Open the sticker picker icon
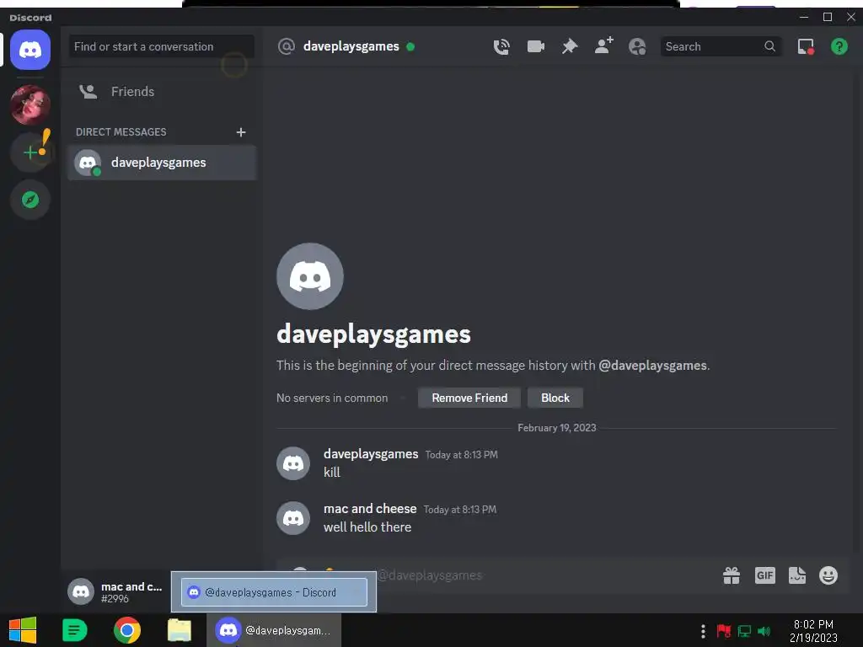Screen dimensions: 863x647 click(797, 575)
